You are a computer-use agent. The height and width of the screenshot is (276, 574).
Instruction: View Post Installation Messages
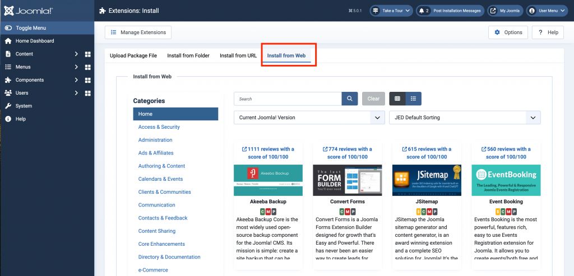tap(450, 11)
